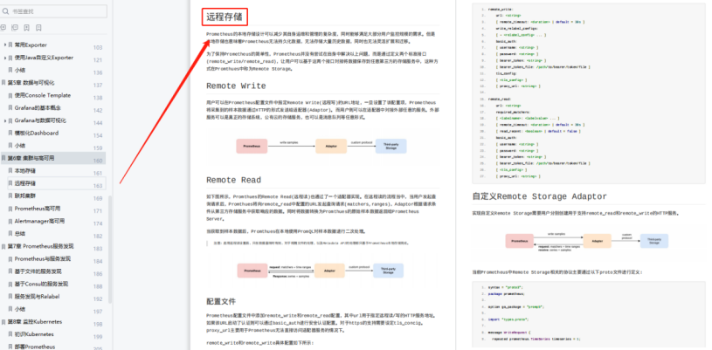
Task: Click the Remote Read architecture diagram on left page
Action: 320,271
